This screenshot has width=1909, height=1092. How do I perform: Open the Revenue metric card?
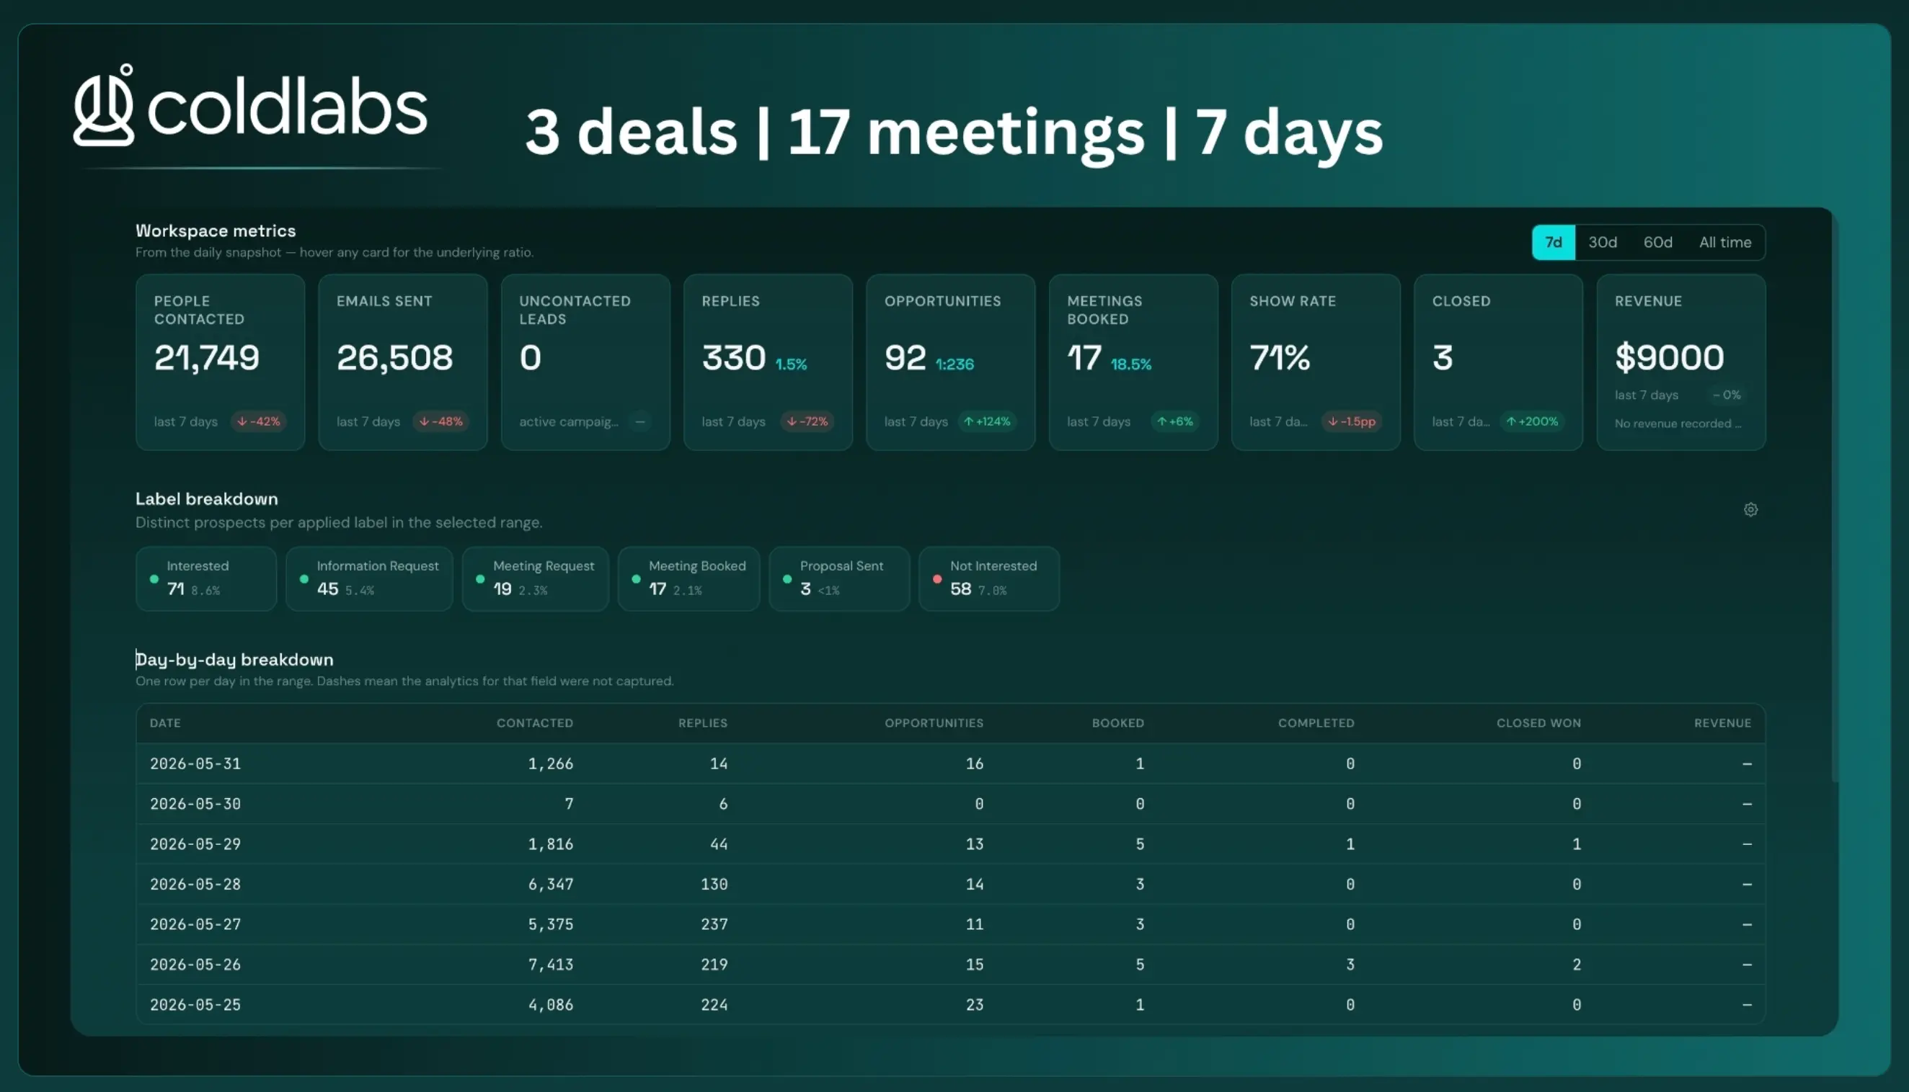1681,362
